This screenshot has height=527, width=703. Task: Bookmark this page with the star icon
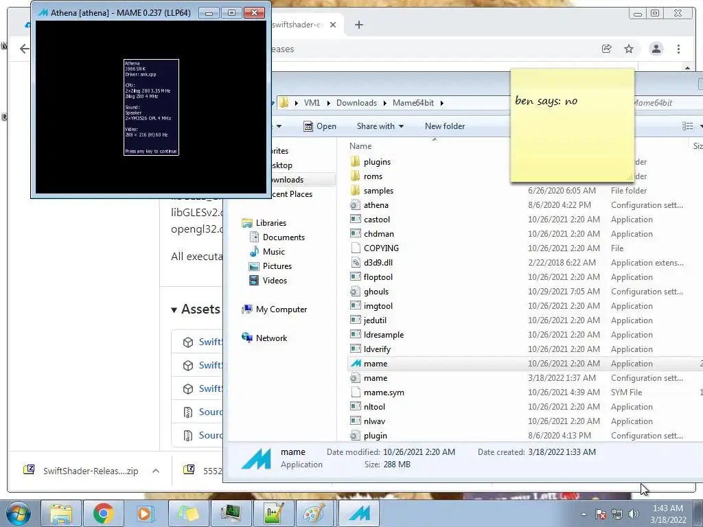[629, 49]
